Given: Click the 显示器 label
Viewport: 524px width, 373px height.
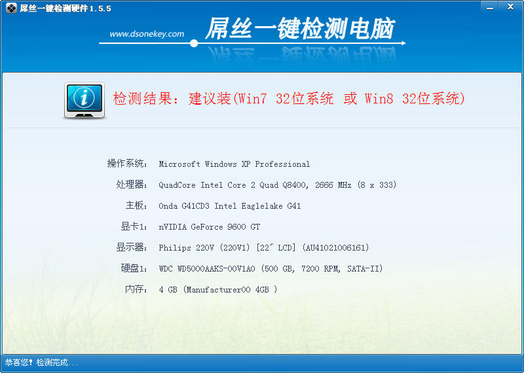Looking at the screenshot, I should point(132,247).
